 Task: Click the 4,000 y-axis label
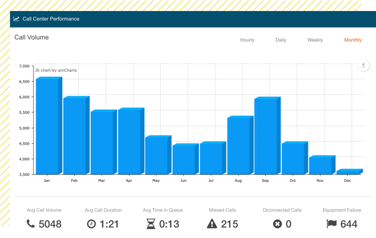point(24,159)
